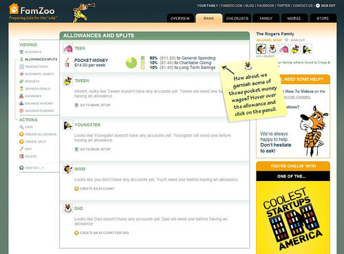Click the Savings Goals sidebar icon

coord(21,89)
